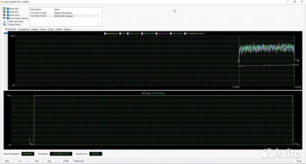Open the Clocks tab
The image size is (306, 164).
tap(51, 29)
